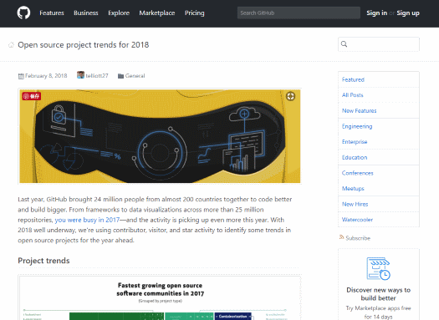Image resolution: width=439 pixels, height=320 pixels.
Task: Open the Features menu item
Action: click(52, 13)
